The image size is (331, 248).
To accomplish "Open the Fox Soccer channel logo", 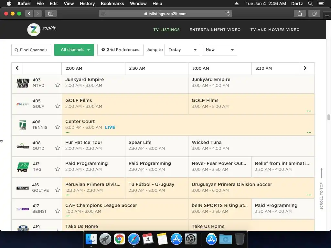I will (x=23, y=228).
